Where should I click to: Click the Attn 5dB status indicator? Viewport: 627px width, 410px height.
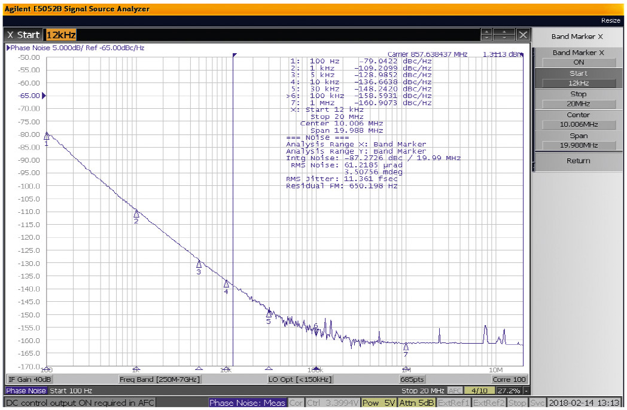pos(416,403)
